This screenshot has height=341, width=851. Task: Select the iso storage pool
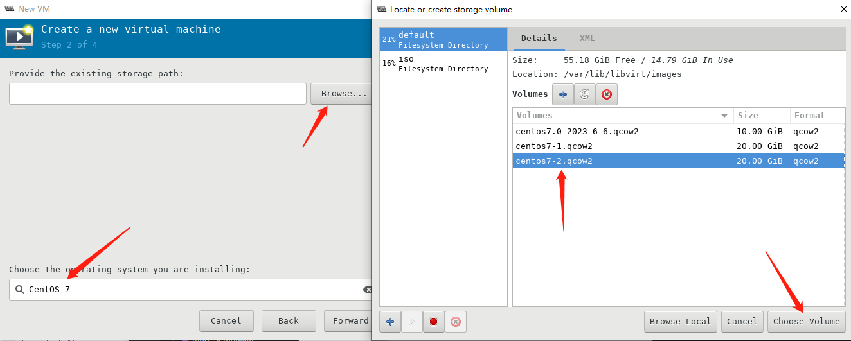[443, 64]
